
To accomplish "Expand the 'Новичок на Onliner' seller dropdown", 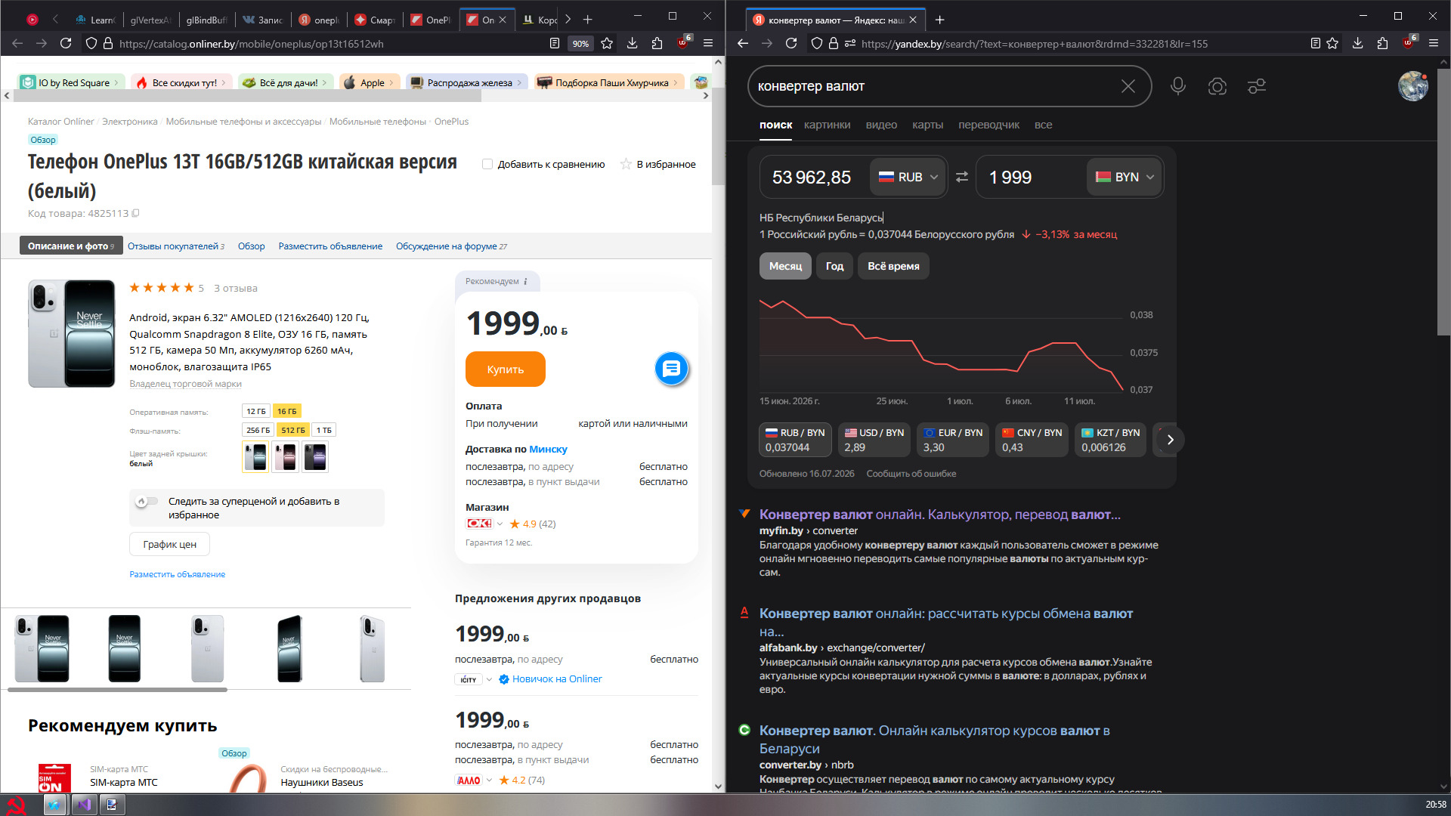I will click(489, 679).
